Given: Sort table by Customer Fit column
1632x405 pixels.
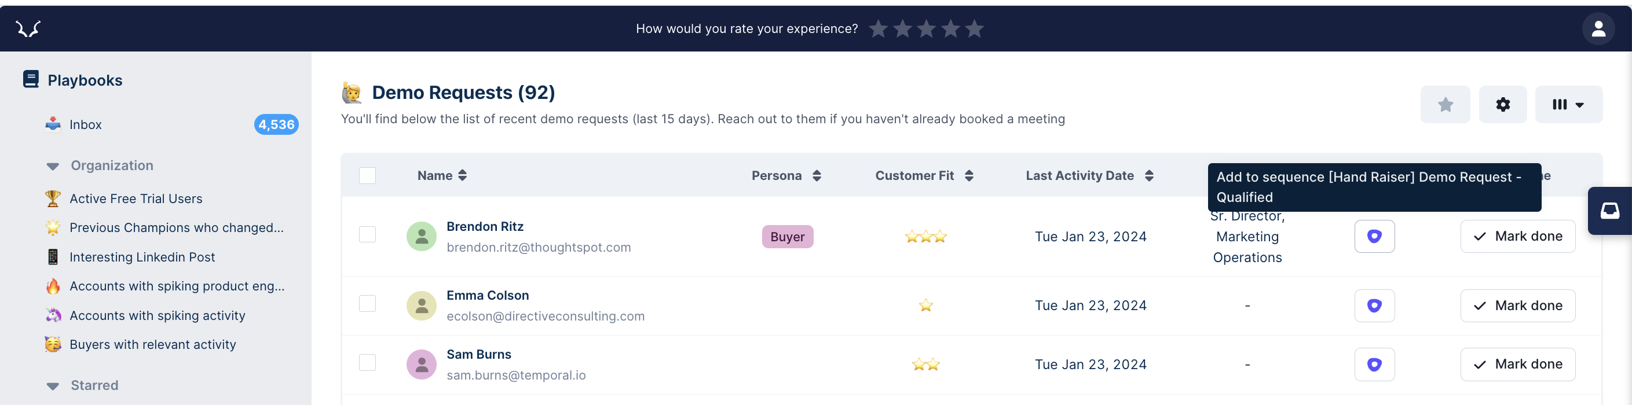Looking at the screenshot, I should pos(924,176).
